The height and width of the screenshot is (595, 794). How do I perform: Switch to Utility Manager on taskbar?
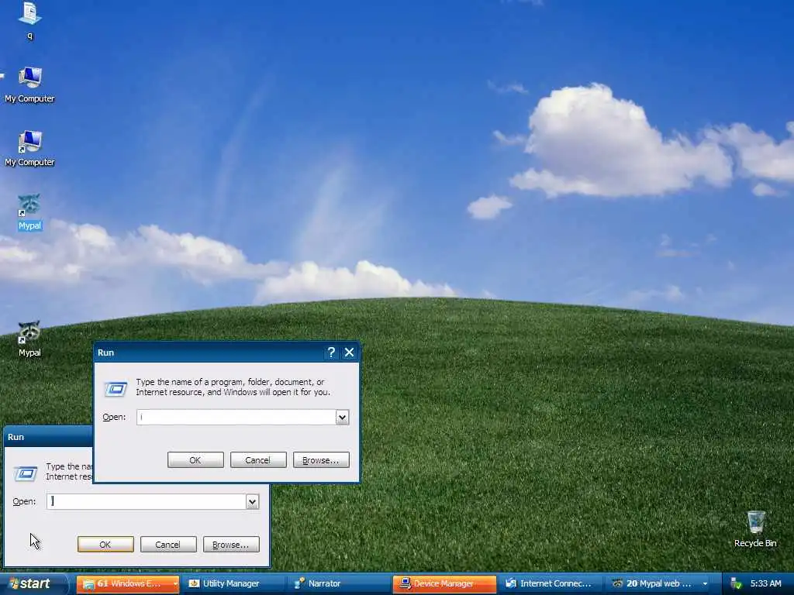click(x=231, y=584)
